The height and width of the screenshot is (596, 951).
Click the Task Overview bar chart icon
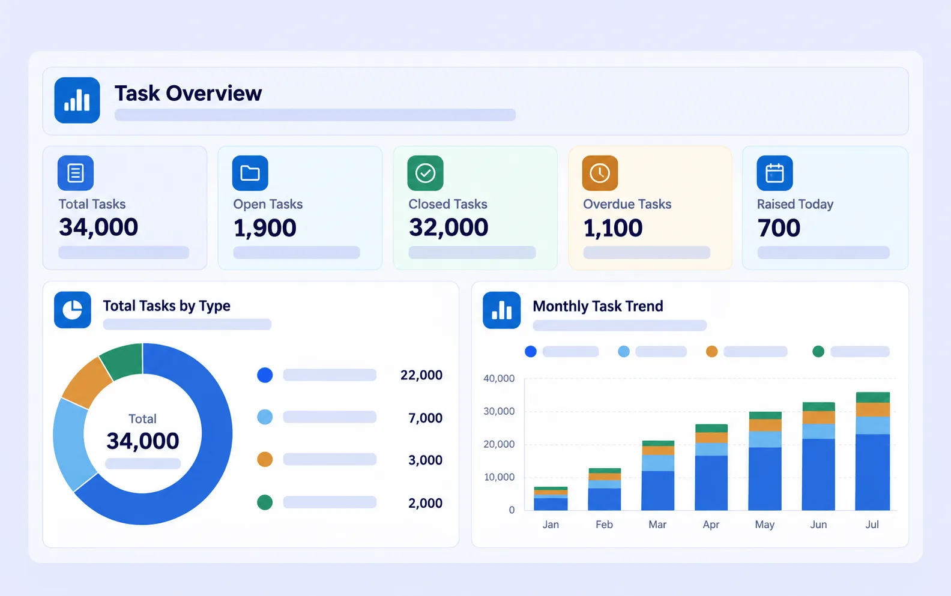(77, 100)
